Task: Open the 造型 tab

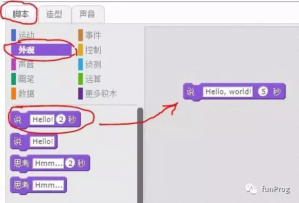Action: click(x=54, y=14)
